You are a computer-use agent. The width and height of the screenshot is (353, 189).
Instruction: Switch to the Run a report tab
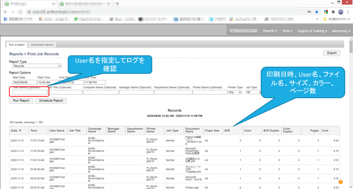coord(17,45)
